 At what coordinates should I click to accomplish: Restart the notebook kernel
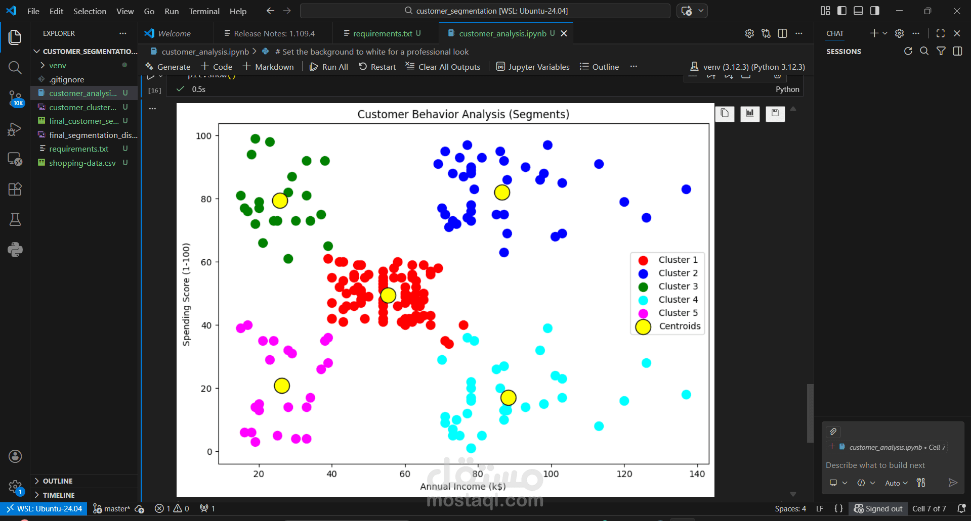tap(376, 66)
